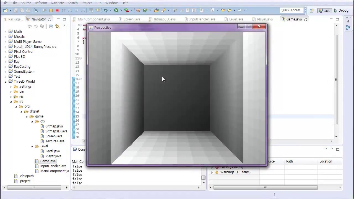The width and height of the screenshot is (354, 199).
Task: Collapse the ThreeD_World project
Action: [6, 82]
